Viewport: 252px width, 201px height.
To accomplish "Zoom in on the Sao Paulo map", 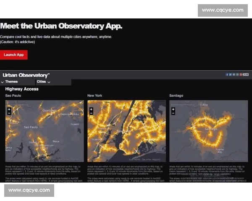I will click(9, 108).
